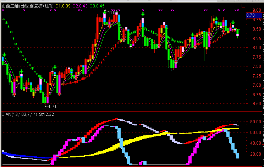
Task: Click green arrow beside the 9.00 high annotation
Action: coord(105,12)
